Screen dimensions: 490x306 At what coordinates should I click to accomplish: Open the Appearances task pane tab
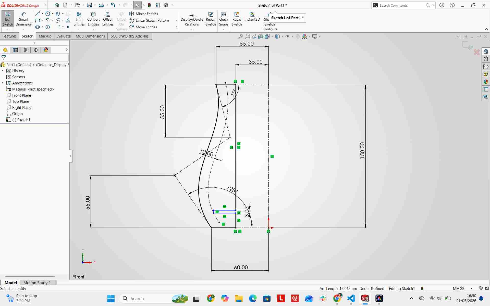coord(486,82)
